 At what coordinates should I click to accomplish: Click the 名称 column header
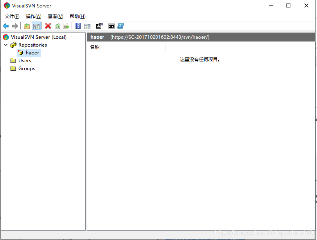(126, 47)
